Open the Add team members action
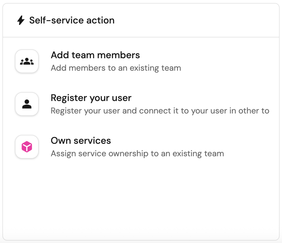 click(x=95, y=55)
